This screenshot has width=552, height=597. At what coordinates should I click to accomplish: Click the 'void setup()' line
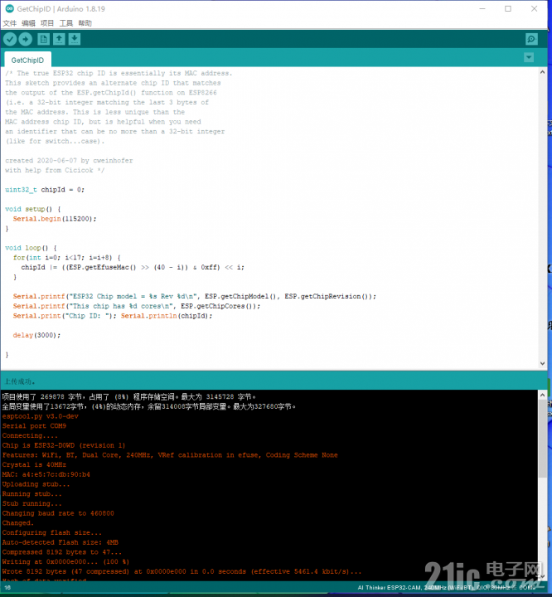33,209
